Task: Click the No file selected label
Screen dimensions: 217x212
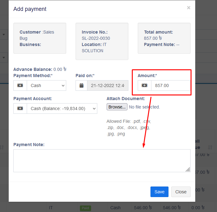Action: tap(145, 107)
